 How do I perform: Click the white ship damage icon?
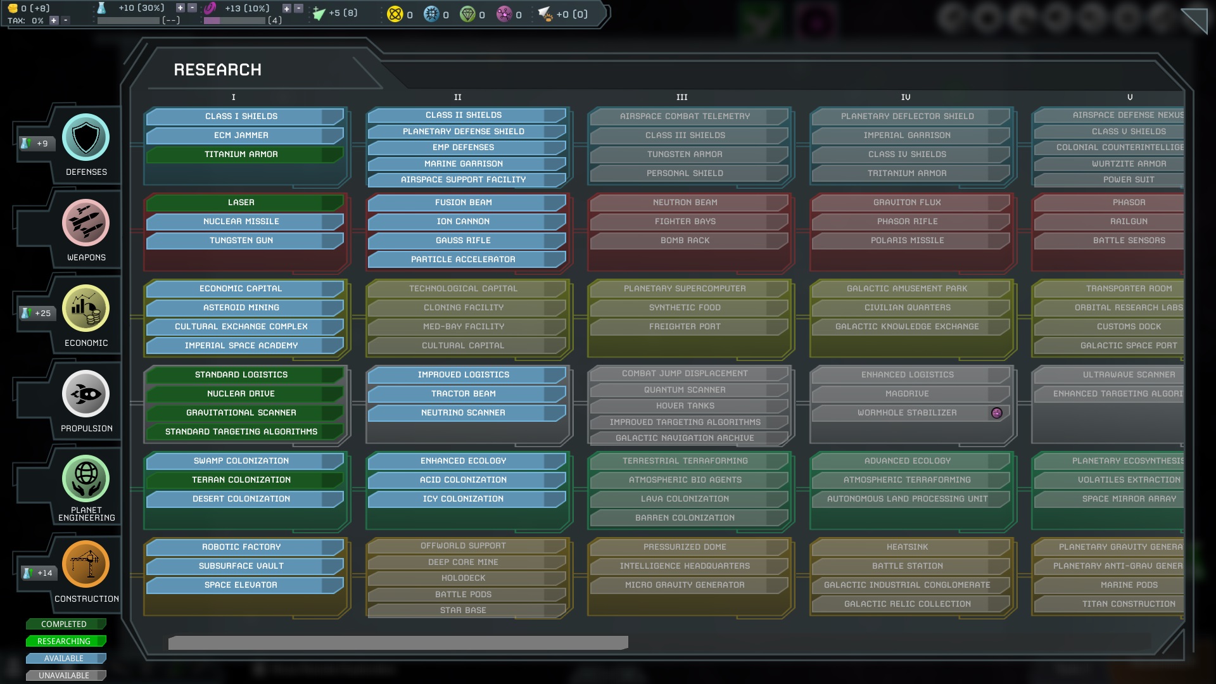(x=545, y=13)
